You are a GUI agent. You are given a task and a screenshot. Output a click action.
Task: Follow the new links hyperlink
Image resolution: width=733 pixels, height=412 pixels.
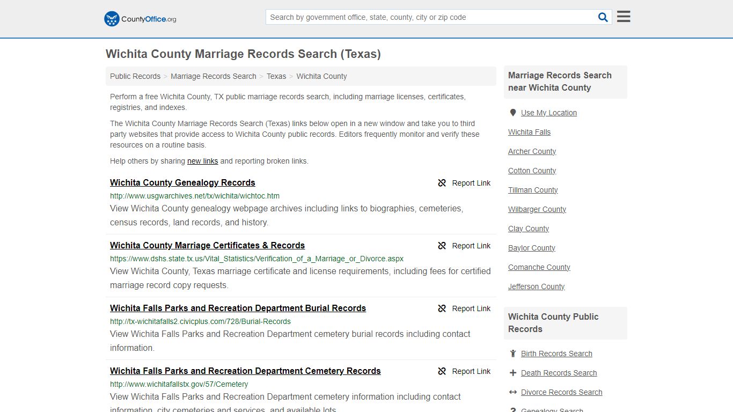coord(203,161)
